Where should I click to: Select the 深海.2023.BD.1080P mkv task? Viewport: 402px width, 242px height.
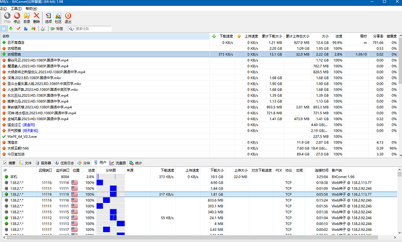point(199,78)
